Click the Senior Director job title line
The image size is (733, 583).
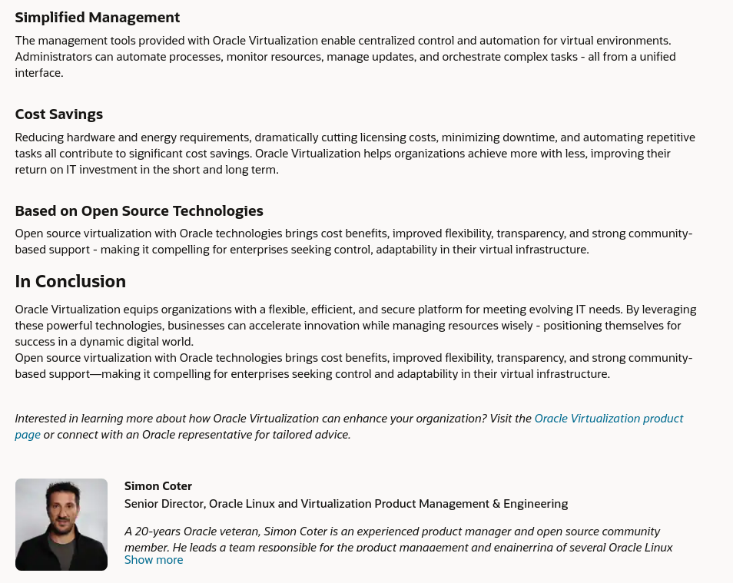[346, 504]
